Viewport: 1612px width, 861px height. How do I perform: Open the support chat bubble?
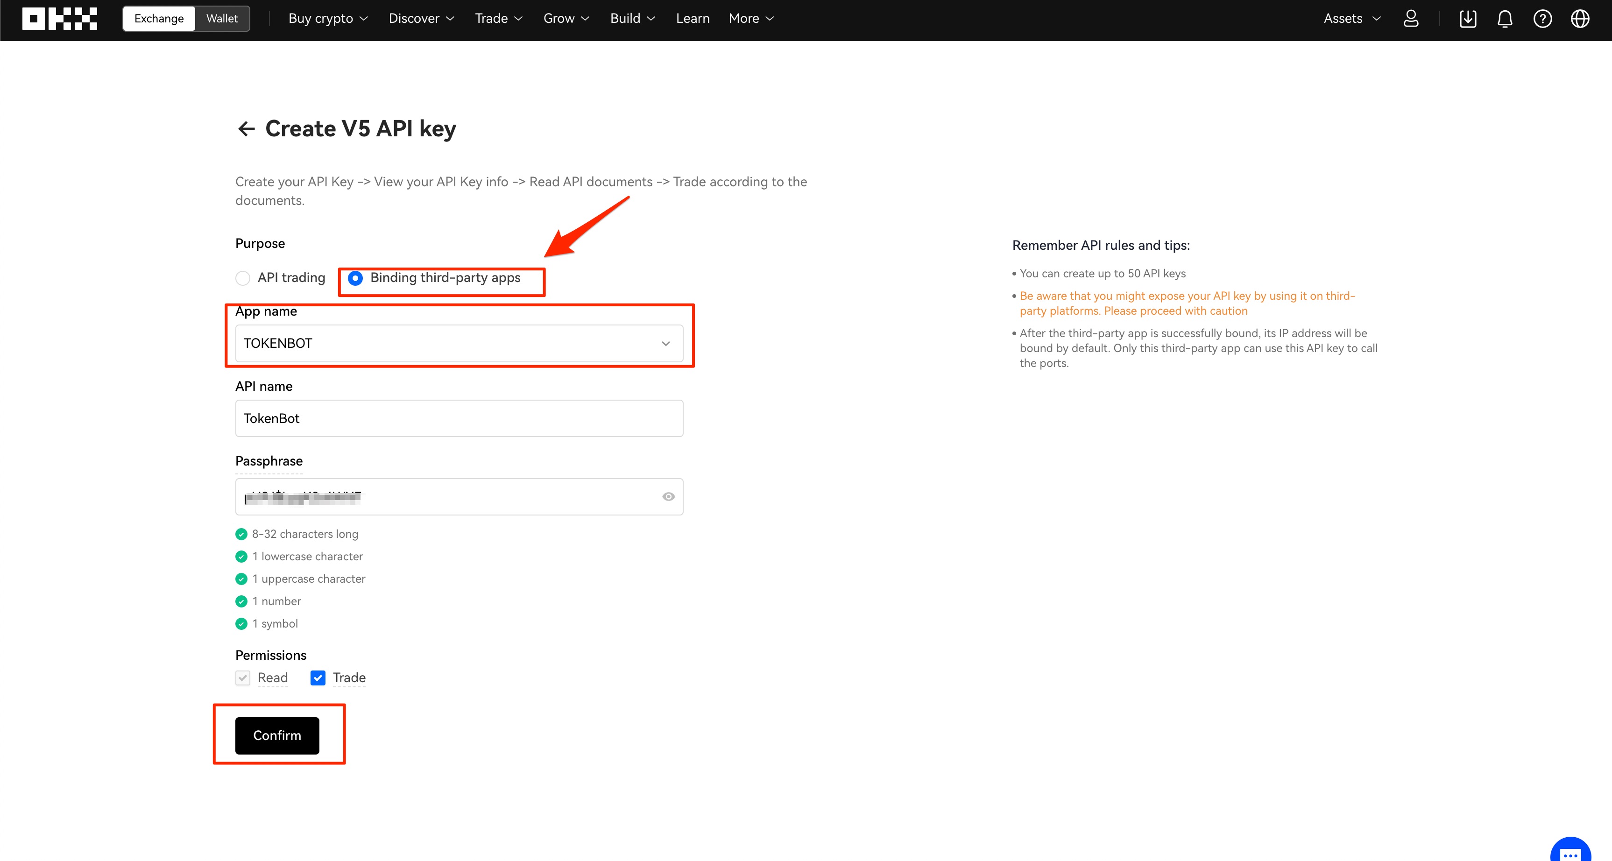point(1571,852)
